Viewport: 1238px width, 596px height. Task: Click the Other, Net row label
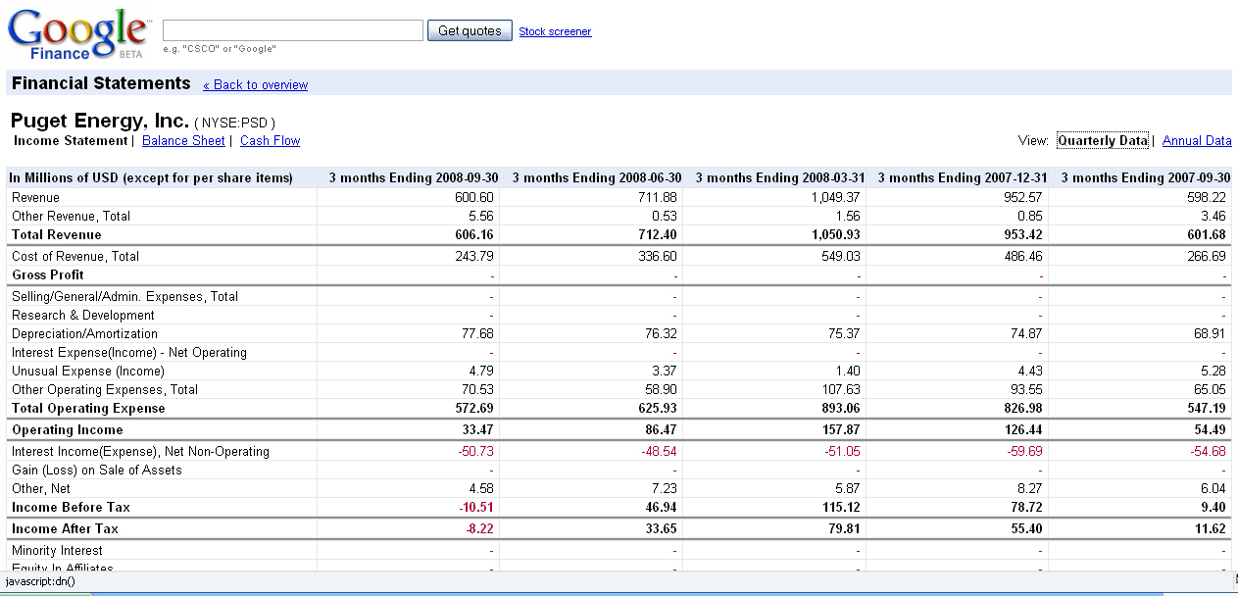click(x=41, y=488)
